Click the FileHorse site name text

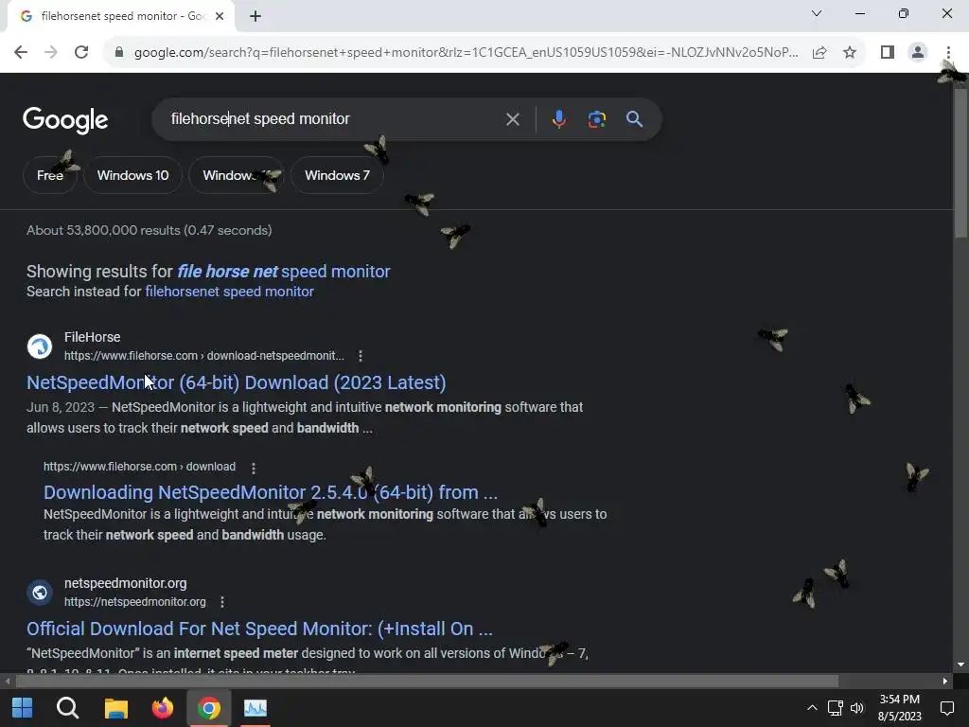coord(92,337)
